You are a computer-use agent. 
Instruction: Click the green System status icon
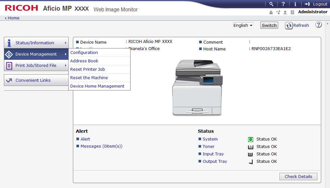pyautogui.click(x=250, y=139)
